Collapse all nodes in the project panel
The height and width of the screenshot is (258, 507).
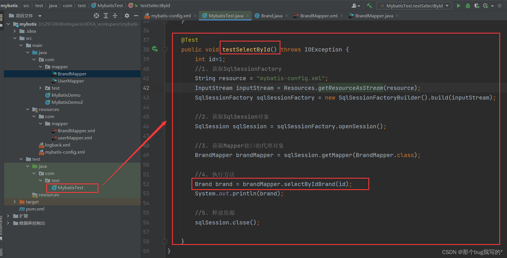(115, 16)
